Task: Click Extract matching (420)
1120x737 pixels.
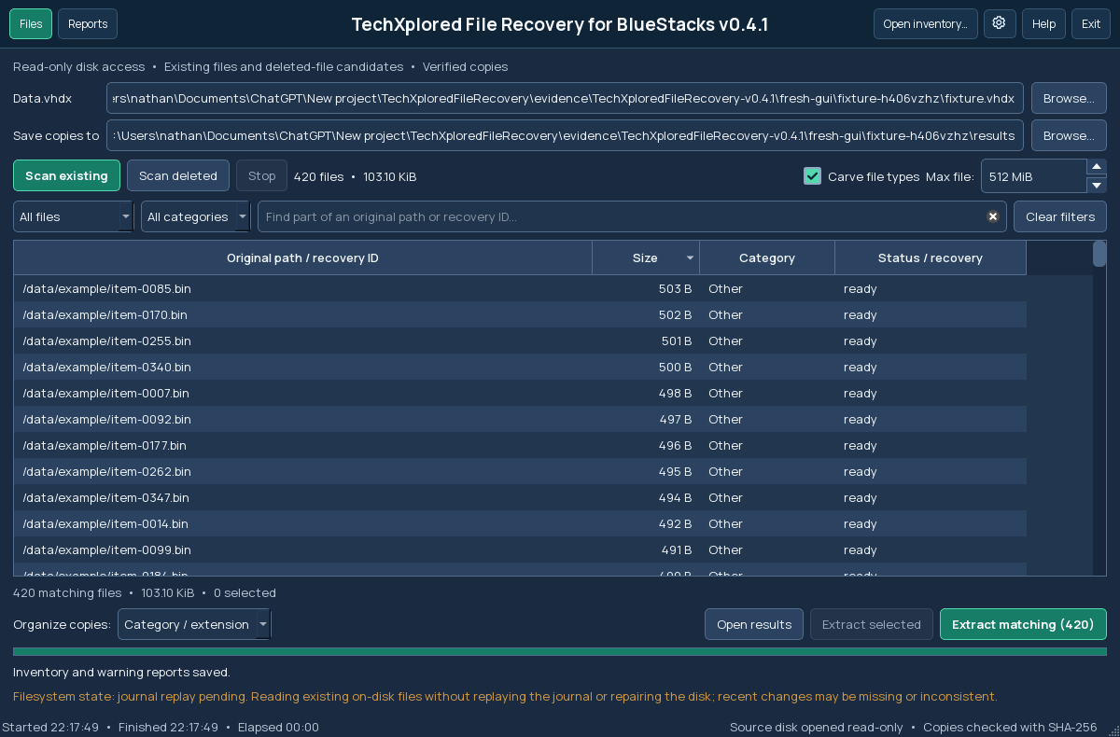Action: pos(1023,624)
